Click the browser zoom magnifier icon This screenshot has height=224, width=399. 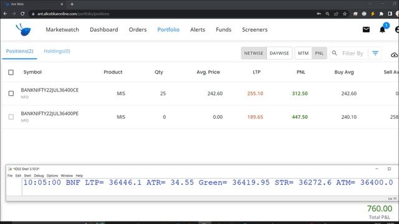pyautogui.click(x=327, y=14)
